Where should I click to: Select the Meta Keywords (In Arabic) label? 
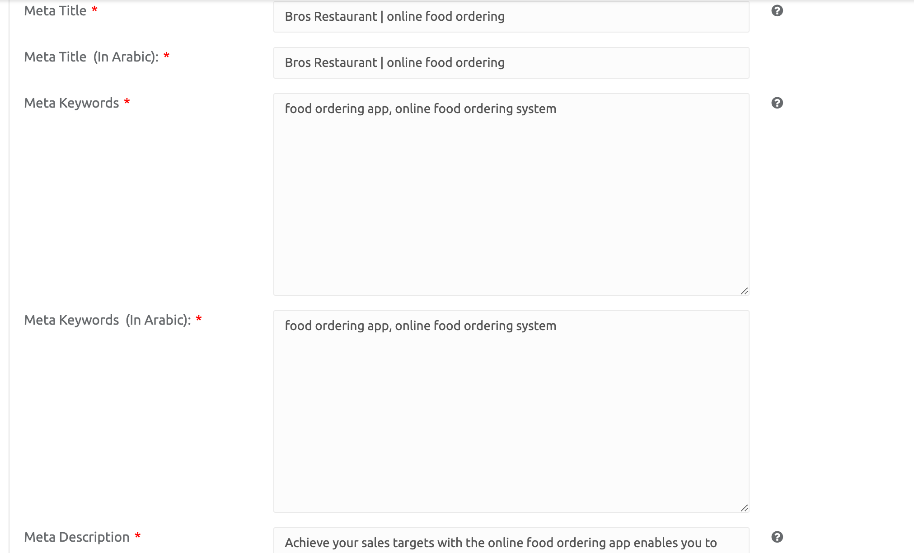pos(108,320)
